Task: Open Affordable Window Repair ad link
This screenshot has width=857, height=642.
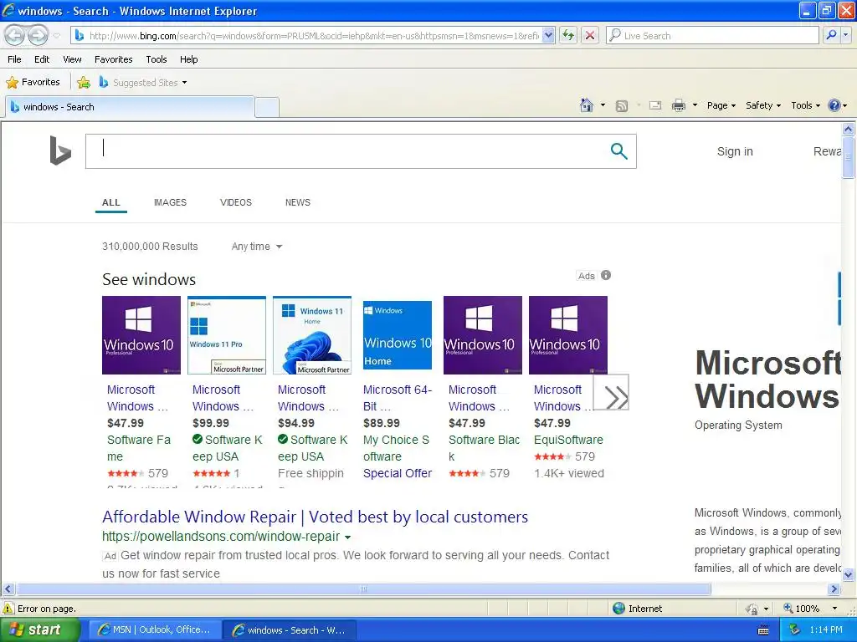Action: 315,517
